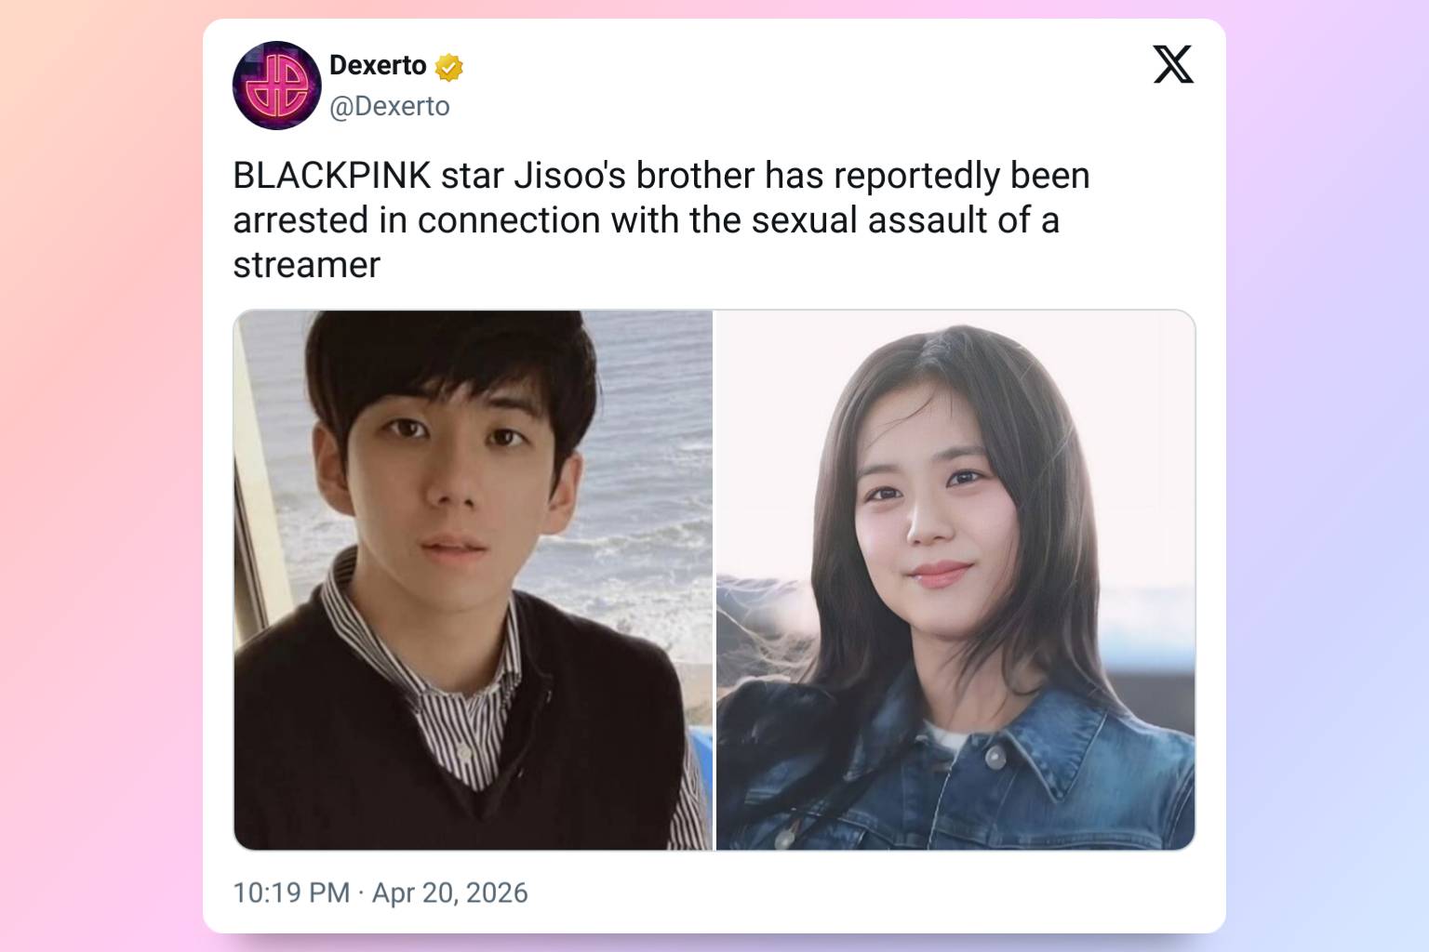
Task: Open left photo of man in black vest
Action: (x=473, y=580)
